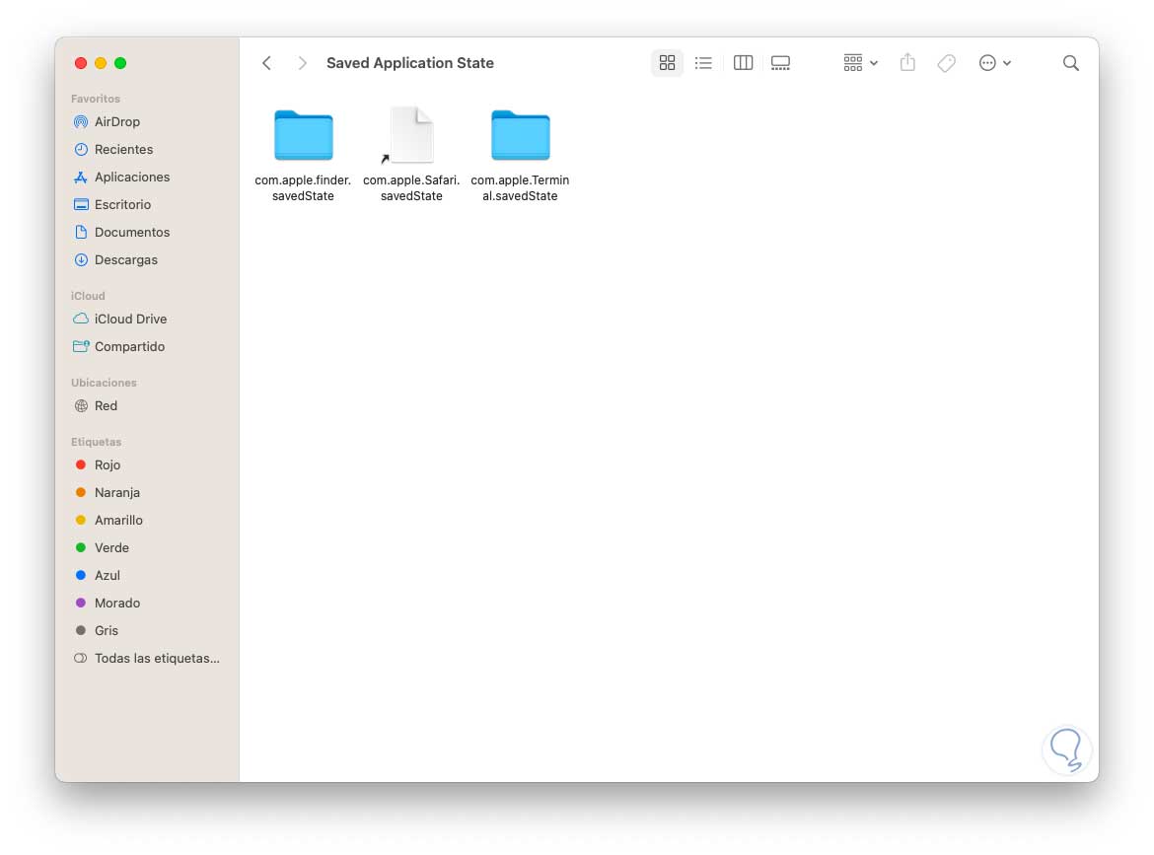Close the Finder window with red button

pyautogui.click(x=81, y=63)
